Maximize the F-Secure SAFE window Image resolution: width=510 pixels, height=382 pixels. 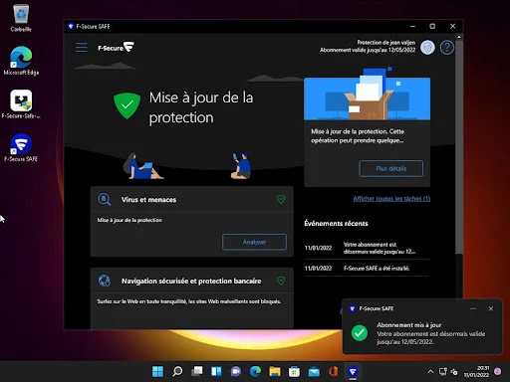coord(432,26)
